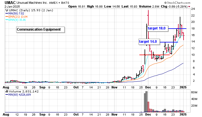Click the Open 16.81 value
This screenshot has height=117, width=202.
77,6
